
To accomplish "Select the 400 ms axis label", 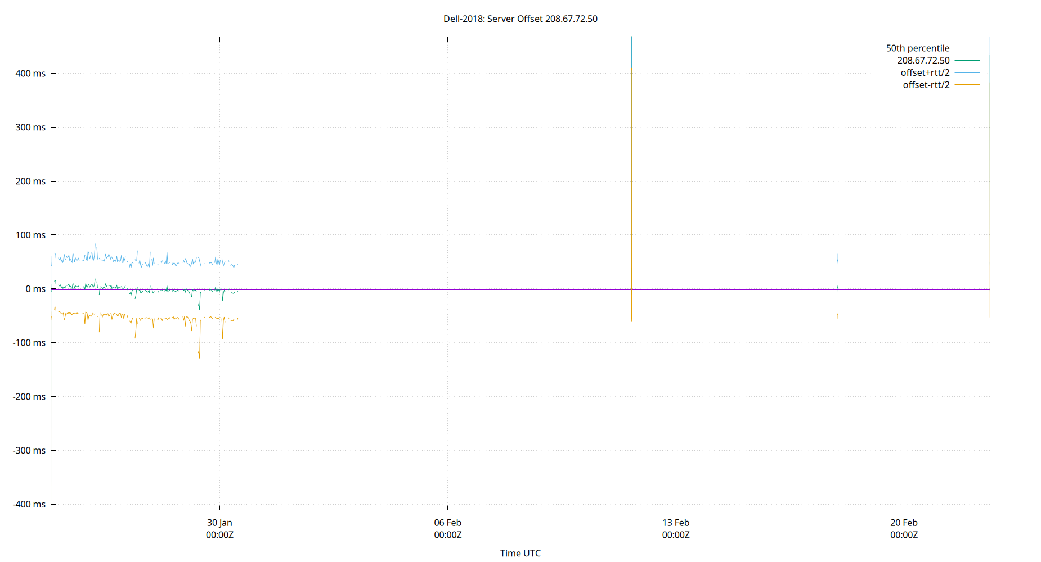I will click(29, 72).
